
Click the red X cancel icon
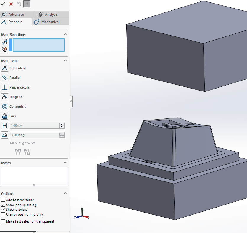pyautogui.click(x=11, y=4)
